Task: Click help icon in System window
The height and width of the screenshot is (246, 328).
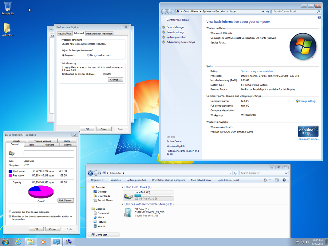Action: (319, 17)
